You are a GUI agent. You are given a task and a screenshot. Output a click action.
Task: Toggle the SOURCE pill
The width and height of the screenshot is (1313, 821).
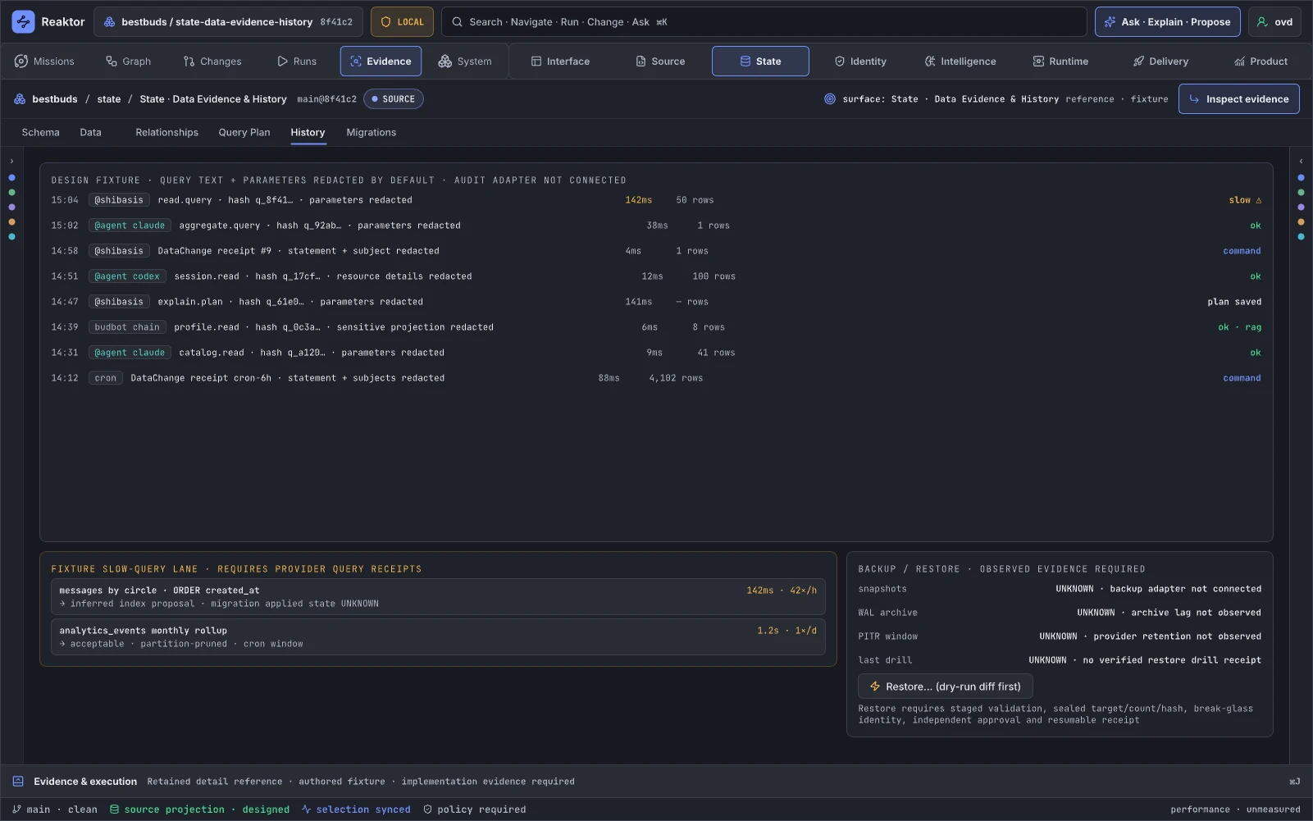tap(393, 99)
